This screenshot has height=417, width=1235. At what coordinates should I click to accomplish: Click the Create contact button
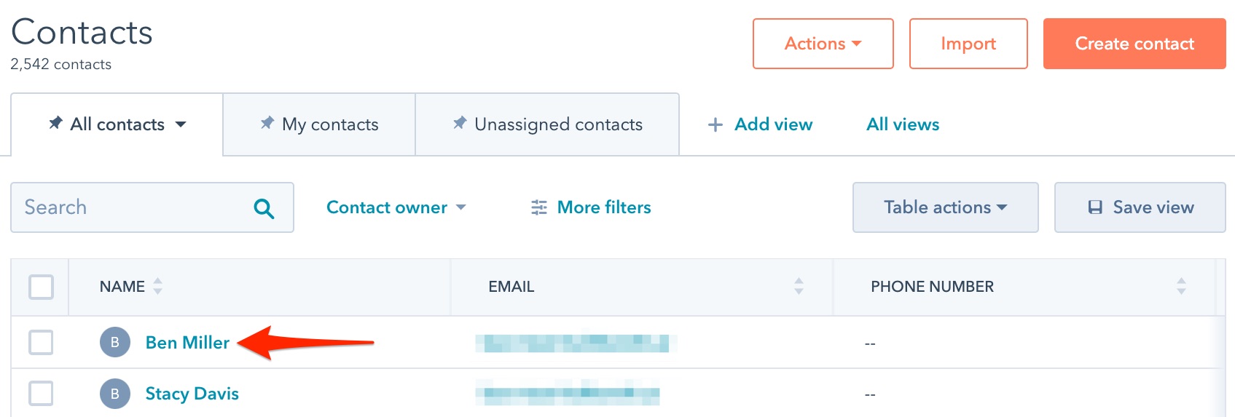pyautogui.click(x=1134, y=44)
